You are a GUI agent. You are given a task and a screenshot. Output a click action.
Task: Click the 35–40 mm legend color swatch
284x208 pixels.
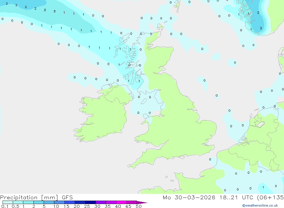pyautogui.click(x=111, y=202)
